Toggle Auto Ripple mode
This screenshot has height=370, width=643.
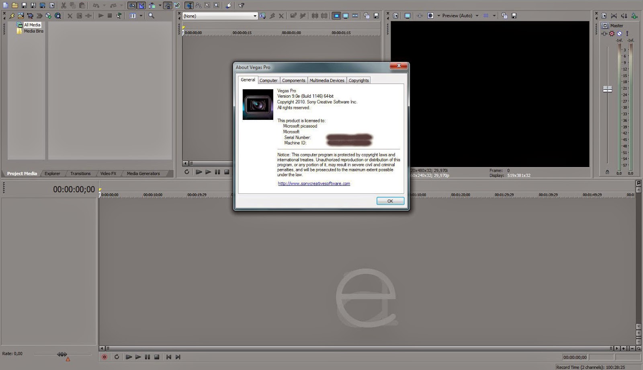coord(152,5)
